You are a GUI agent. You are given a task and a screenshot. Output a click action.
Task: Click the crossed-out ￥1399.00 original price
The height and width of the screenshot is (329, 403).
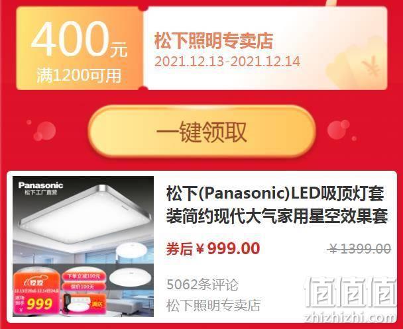pyautogui.click(x=361, y=249)
